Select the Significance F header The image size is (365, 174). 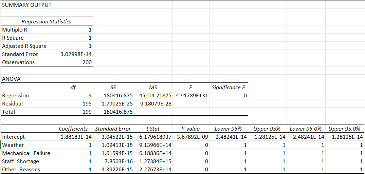pyautogui.click(x=229, y=88)
